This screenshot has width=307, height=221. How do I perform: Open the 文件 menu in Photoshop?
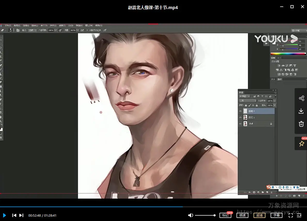pyautogui.click(x=8, y=25)
